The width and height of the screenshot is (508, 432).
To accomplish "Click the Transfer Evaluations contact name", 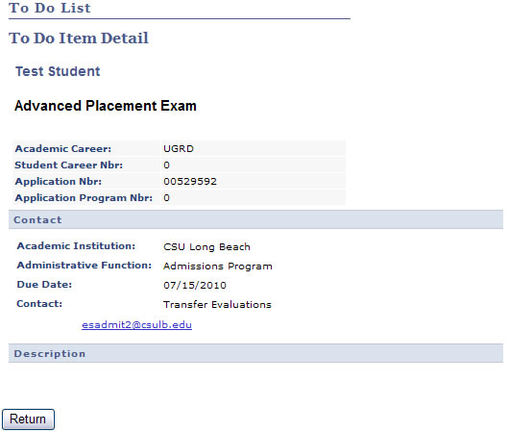I will tap(217, 304).
